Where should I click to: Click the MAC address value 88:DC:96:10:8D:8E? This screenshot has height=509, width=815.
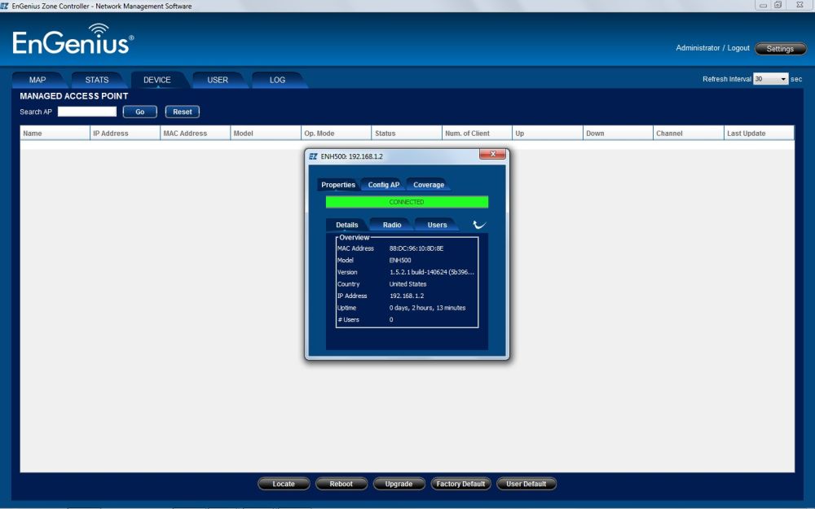point(416,248)
